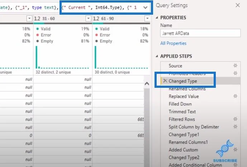Screen dimensions: 247x167
Task: Open the All Properties link
Action: (173, 43)
